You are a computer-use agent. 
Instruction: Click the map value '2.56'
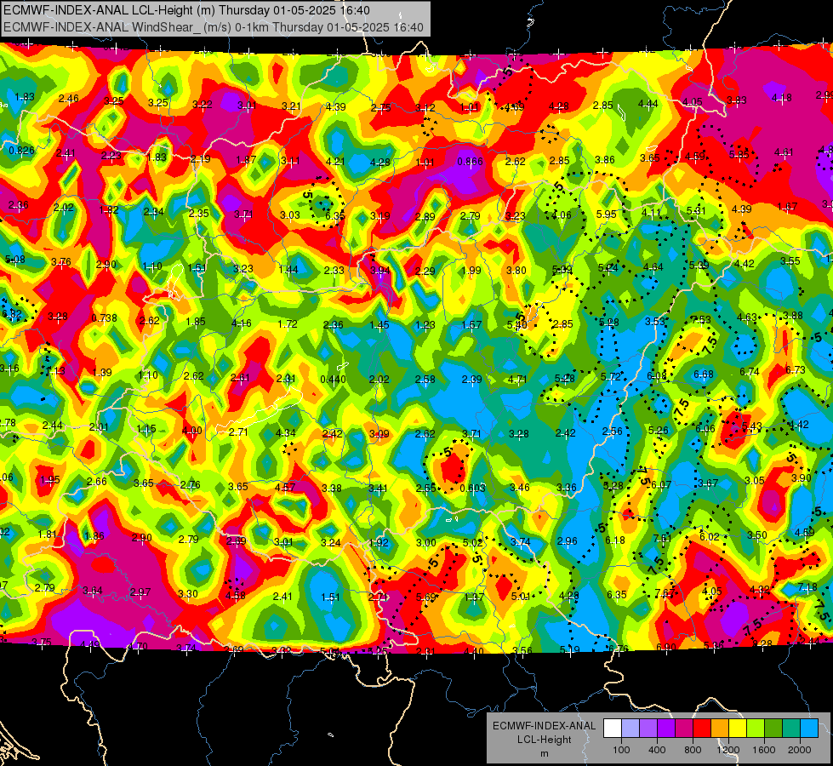click(612, 432)
